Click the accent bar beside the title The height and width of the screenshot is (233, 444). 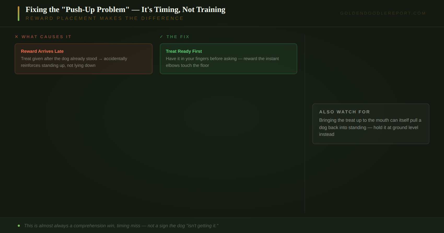pyautogui.click(x=19, y=14)
